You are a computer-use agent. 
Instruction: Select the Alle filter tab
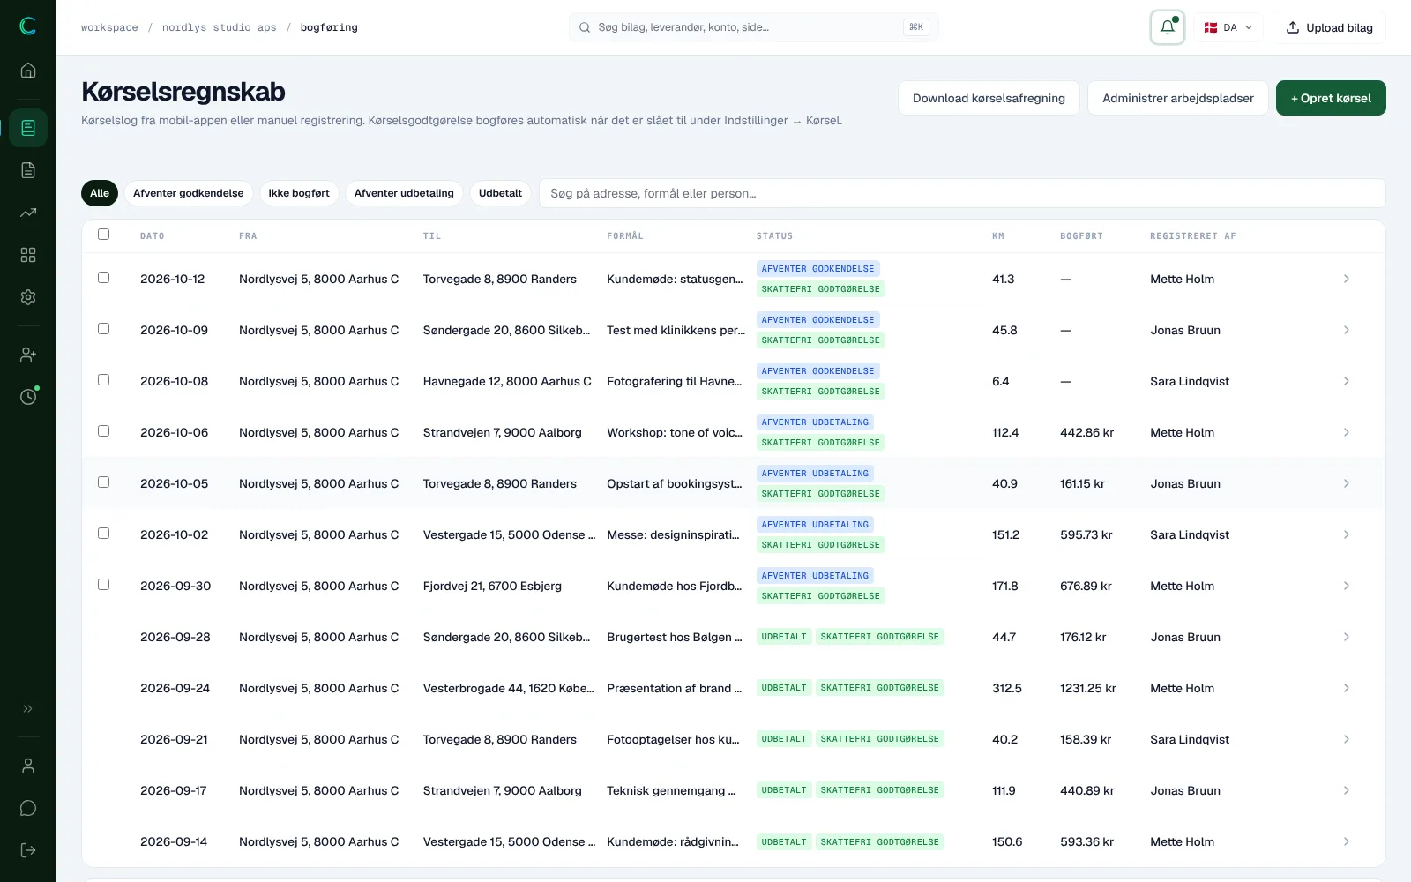(x=100, y=193)
